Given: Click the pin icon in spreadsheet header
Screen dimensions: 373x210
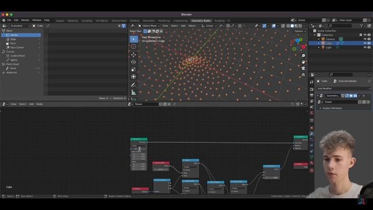Looking at the screenshot, I should coord(48,26).
